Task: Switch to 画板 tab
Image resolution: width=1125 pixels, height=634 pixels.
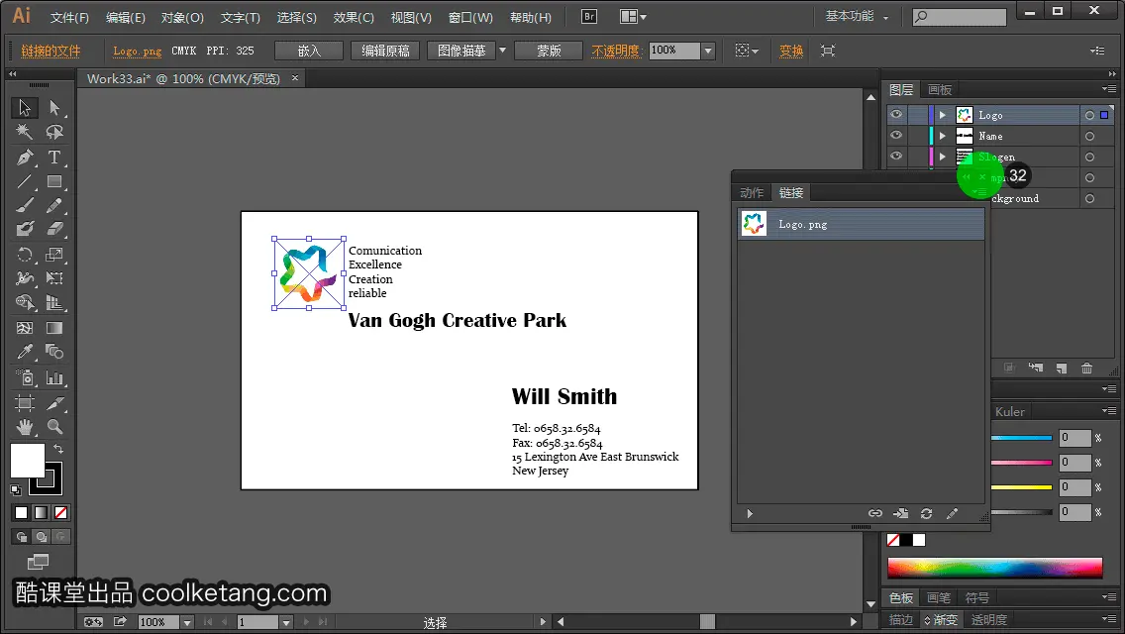Action: coord(939,90)
